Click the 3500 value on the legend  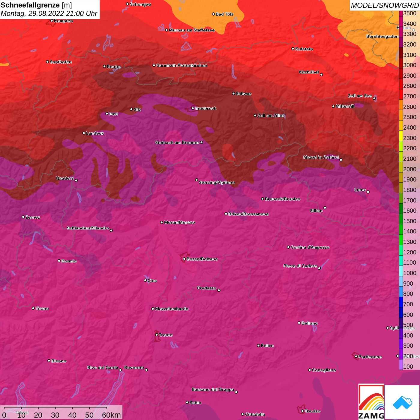point(409,13)
